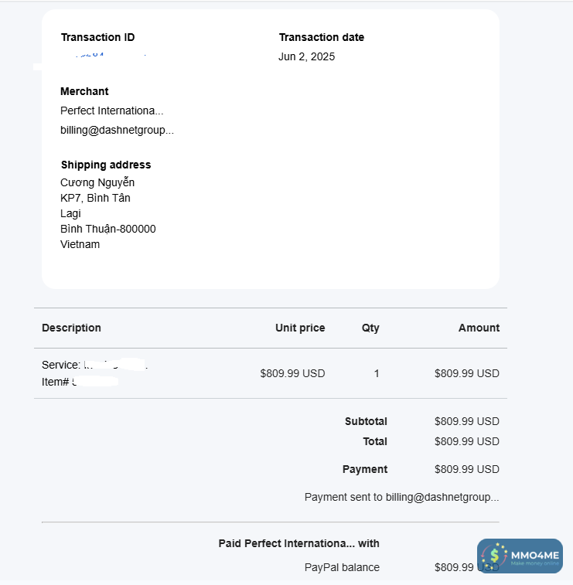Click the Qty column header
Image resolution: width=573 pixels, height=585 pixels.
[370, 328]
